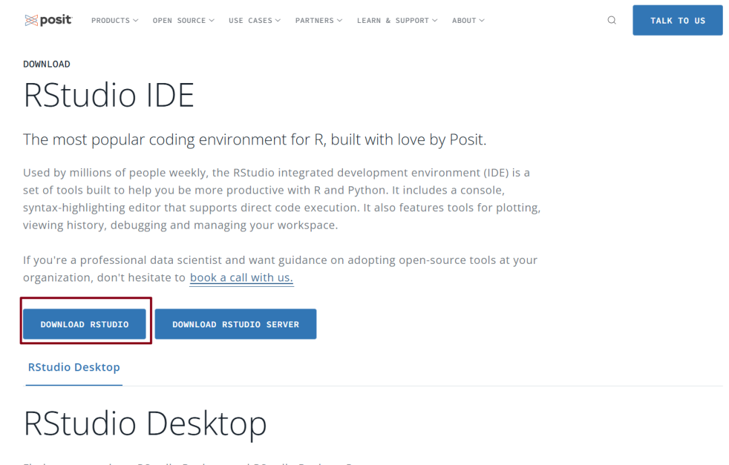This screenshot has width=729, height=465.
Task: Open the Use Cases dropdown
Action: click(x=254, y=20)
